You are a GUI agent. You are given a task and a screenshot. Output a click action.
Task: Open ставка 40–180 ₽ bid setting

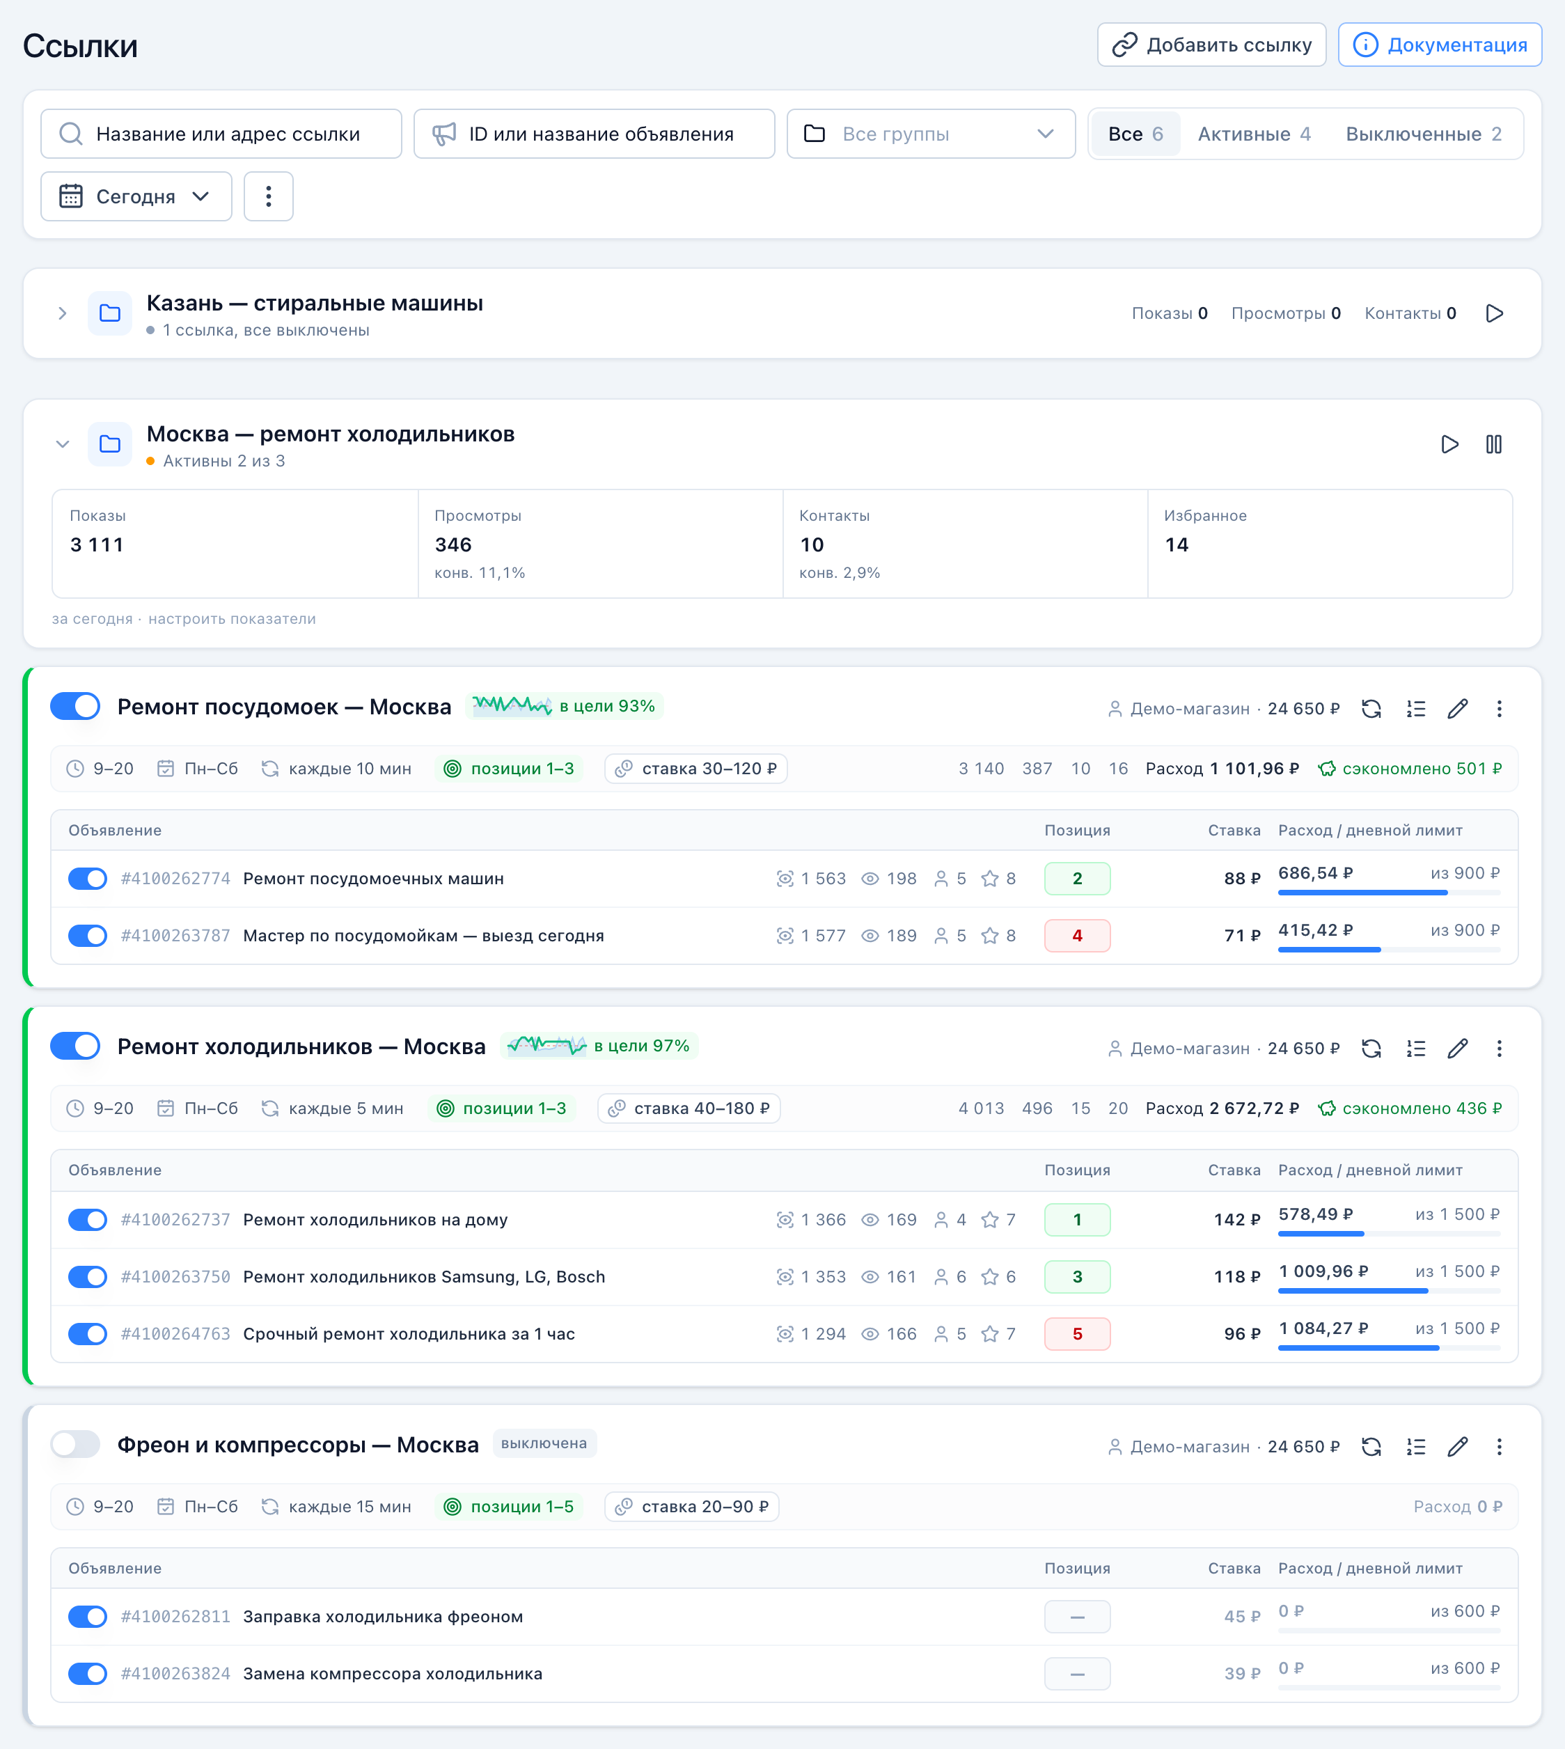point(689,1108)
